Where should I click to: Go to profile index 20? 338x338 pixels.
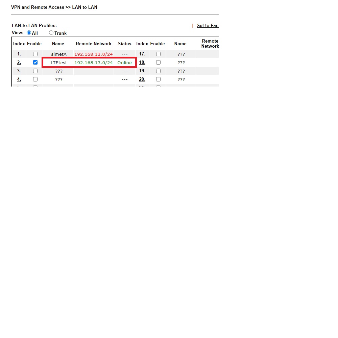tap(142, 79)
